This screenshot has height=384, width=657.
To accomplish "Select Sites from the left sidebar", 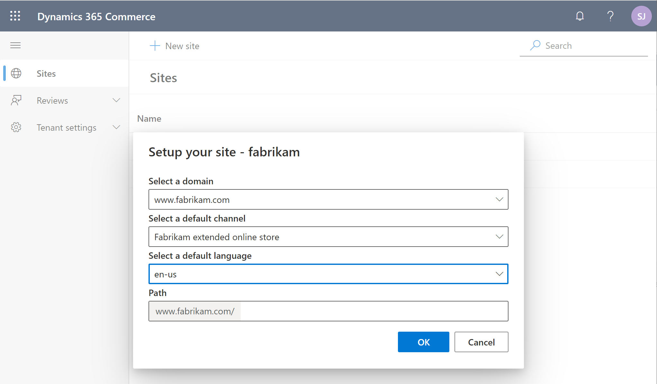I will (46, 73).
